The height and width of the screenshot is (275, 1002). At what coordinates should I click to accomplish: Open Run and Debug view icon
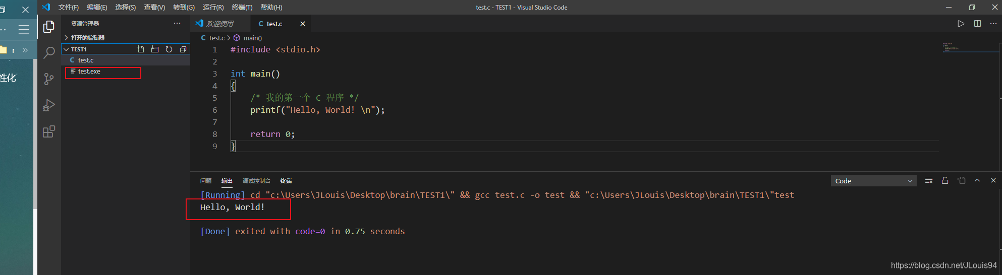coord(49,105)
